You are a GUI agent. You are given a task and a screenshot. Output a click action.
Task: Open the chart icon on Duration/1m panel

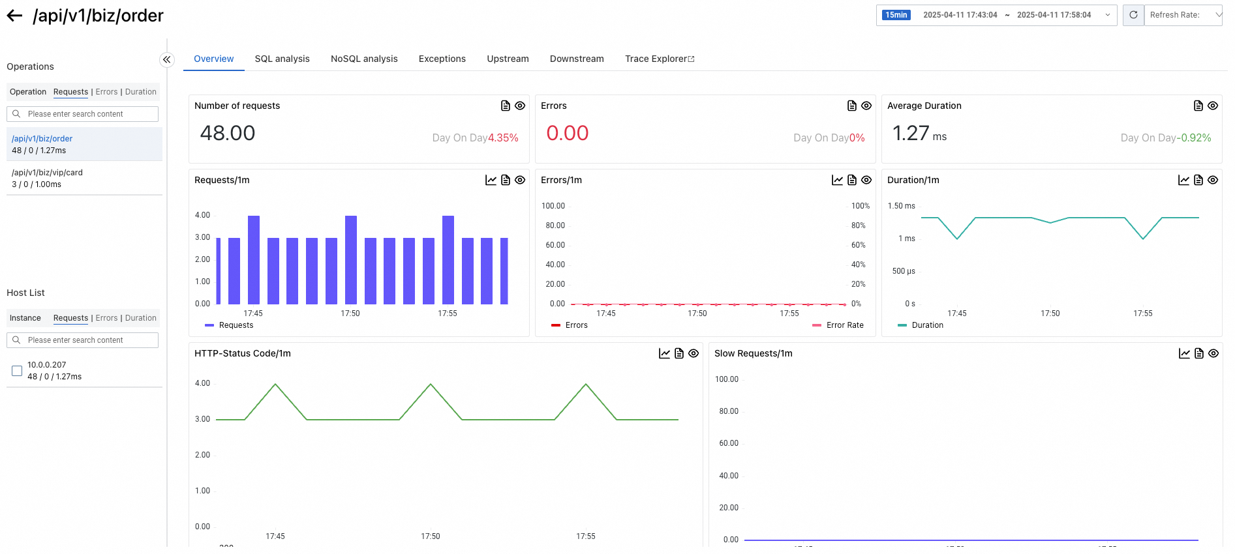pyautogui.click(x=1183, y=180)
